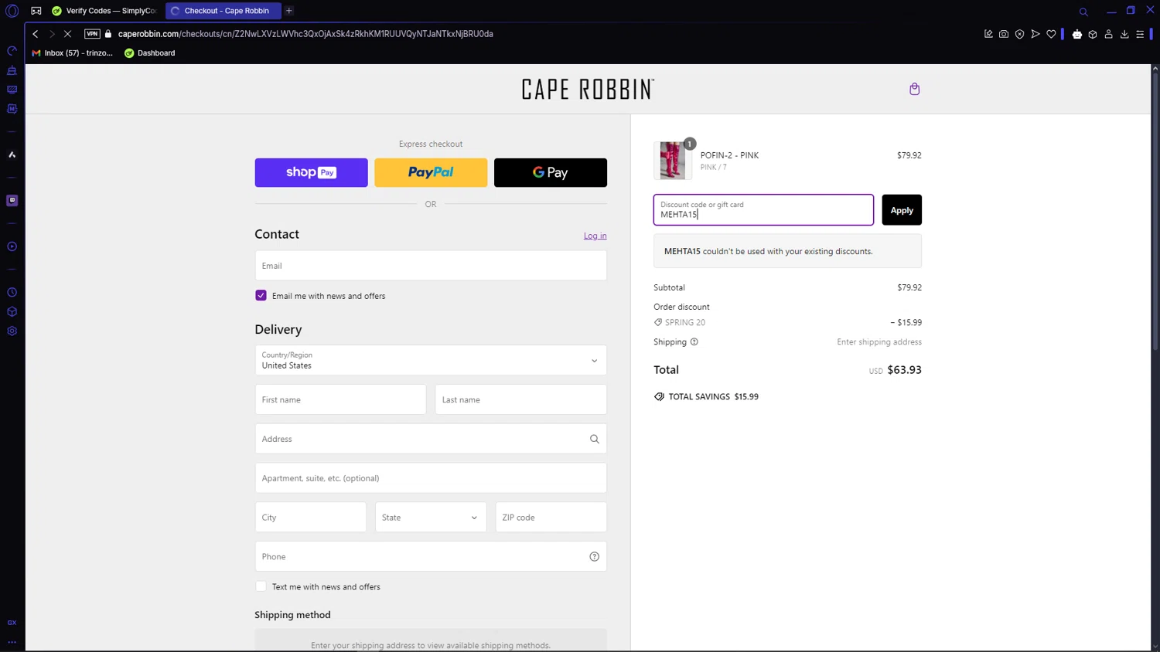The image size is (1160, 652).
Task: Open the new tab plus button
Action: [289, 11]
